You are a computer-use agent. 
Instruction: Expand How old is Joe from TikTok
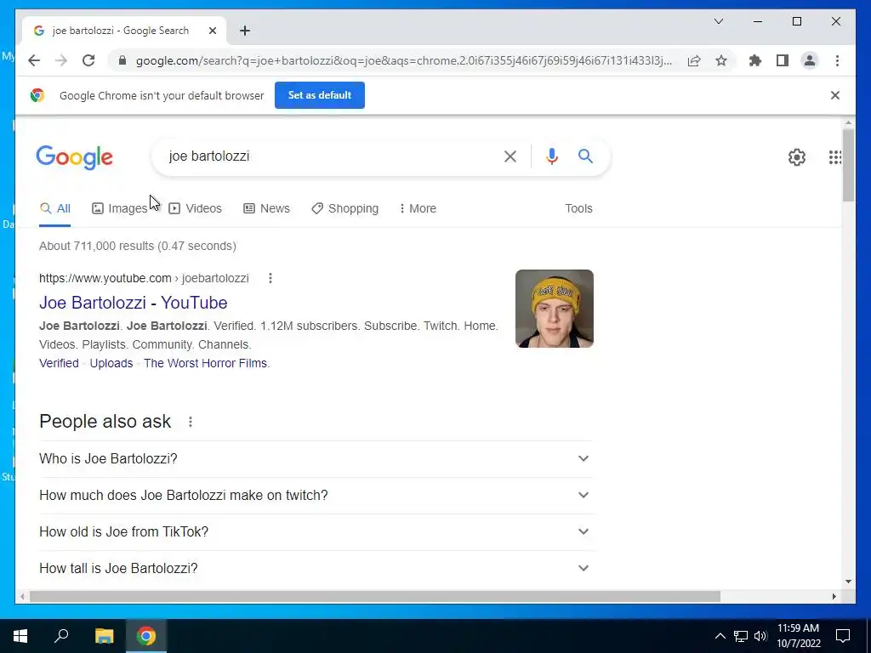(316, 532)
